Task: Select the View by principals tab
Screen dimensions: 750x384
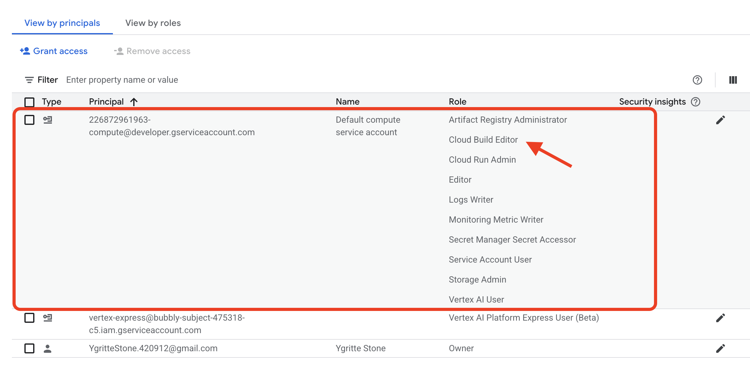Action: 62,23
